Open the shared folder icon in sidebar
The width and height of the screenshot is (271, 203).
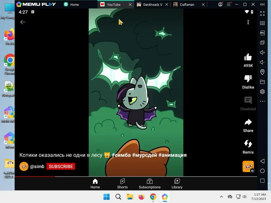[262, 82]
